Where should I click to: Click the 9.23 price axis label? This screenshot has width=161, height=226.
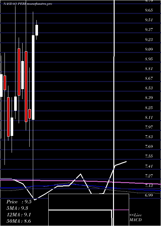point(149,39)
